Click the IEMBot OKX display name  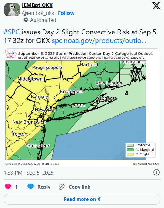[x=37, y=5]
